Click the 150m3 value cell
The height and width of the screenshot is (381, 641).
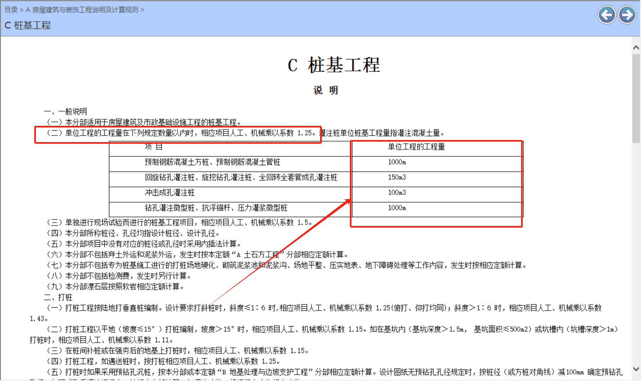tap(397, 177)
